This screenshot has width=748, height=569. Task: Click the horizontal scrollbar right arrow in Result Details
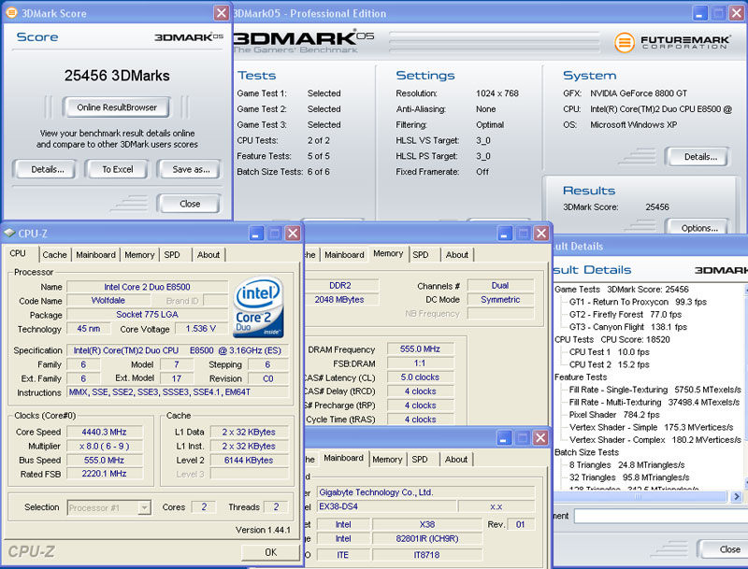coord(737,496)
